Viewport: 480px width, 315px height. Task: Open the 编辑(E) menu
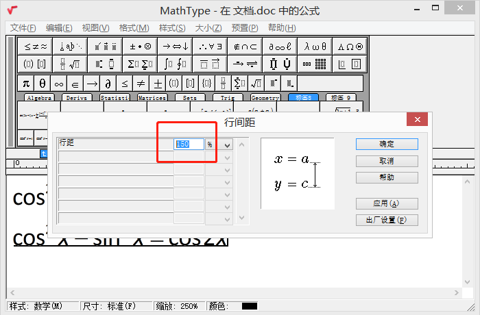59,28
